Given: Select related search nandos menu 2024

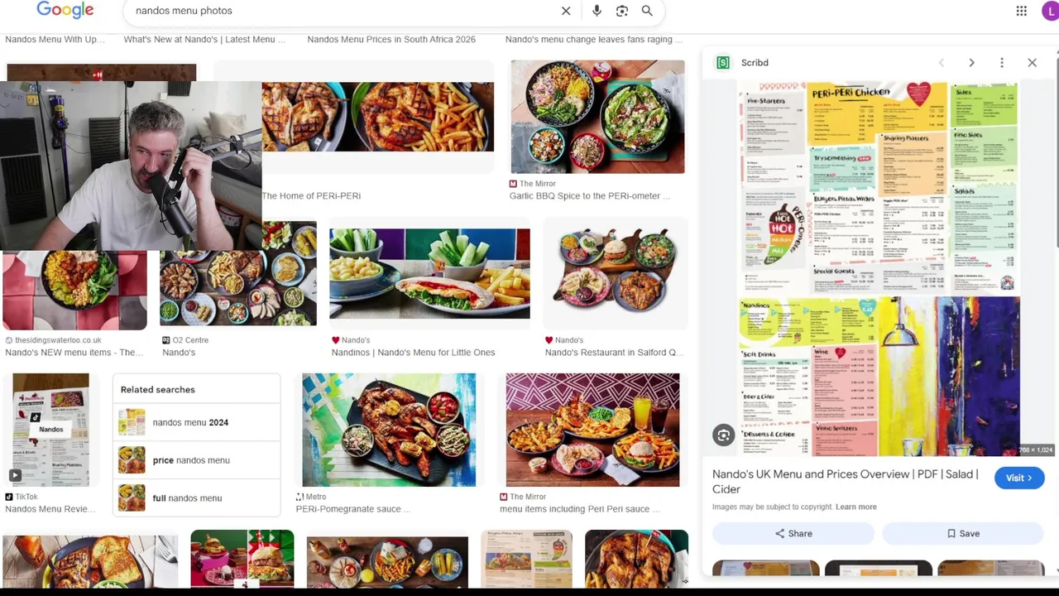Looking at the screenshot, I should pyautogui.click(x=197, y=422).
